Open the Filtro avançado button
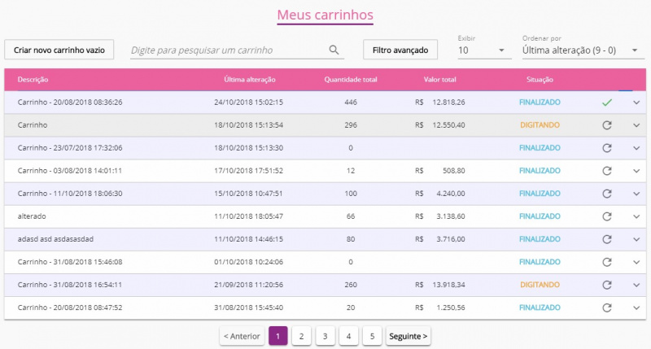Viewport: 651px width, 349px height. (x=400, y=50)
